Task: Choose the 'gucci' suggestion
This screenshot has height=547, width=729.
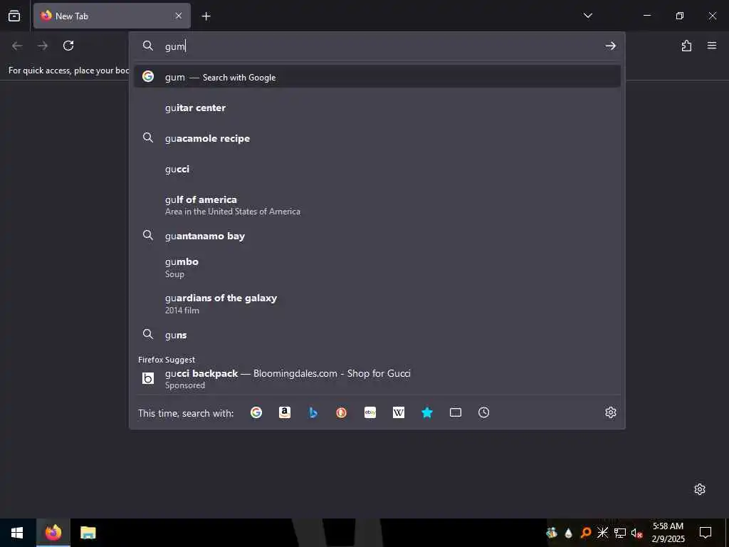Action: (x=377, y=170)
